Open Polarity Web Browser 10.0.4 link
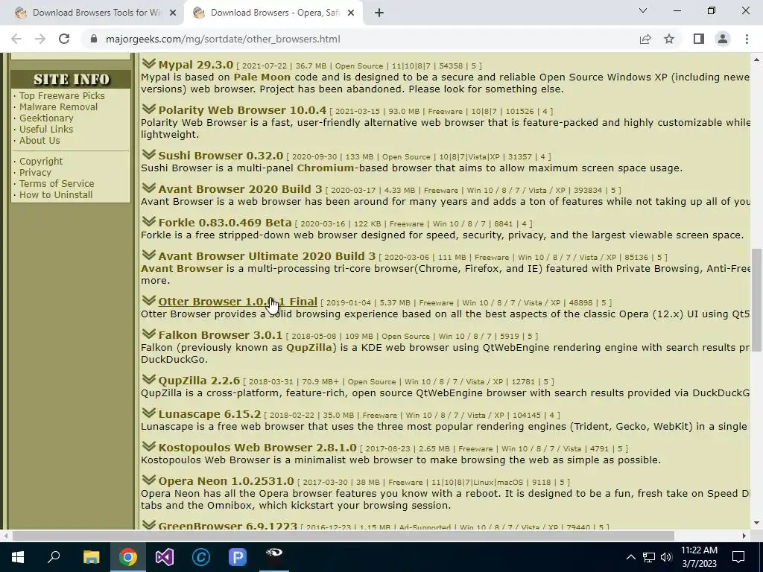Screen dimensions: 763x572 coord(242,110)
